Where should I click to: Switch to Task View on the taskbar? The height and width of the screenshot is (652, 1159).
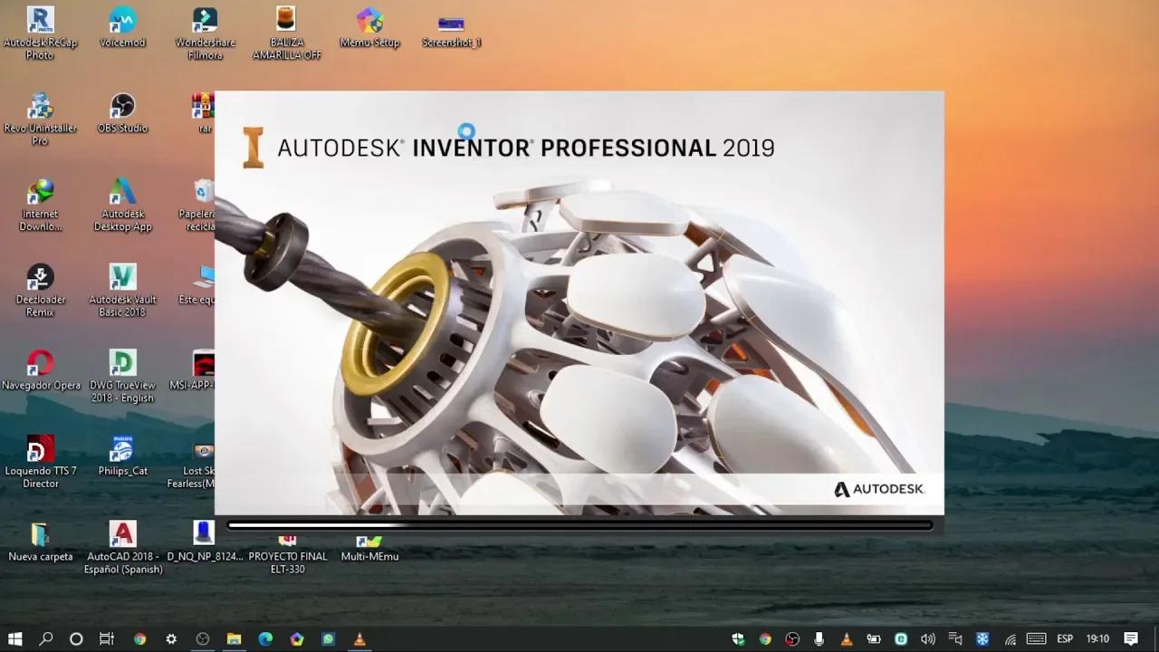[x=106, y=639]
